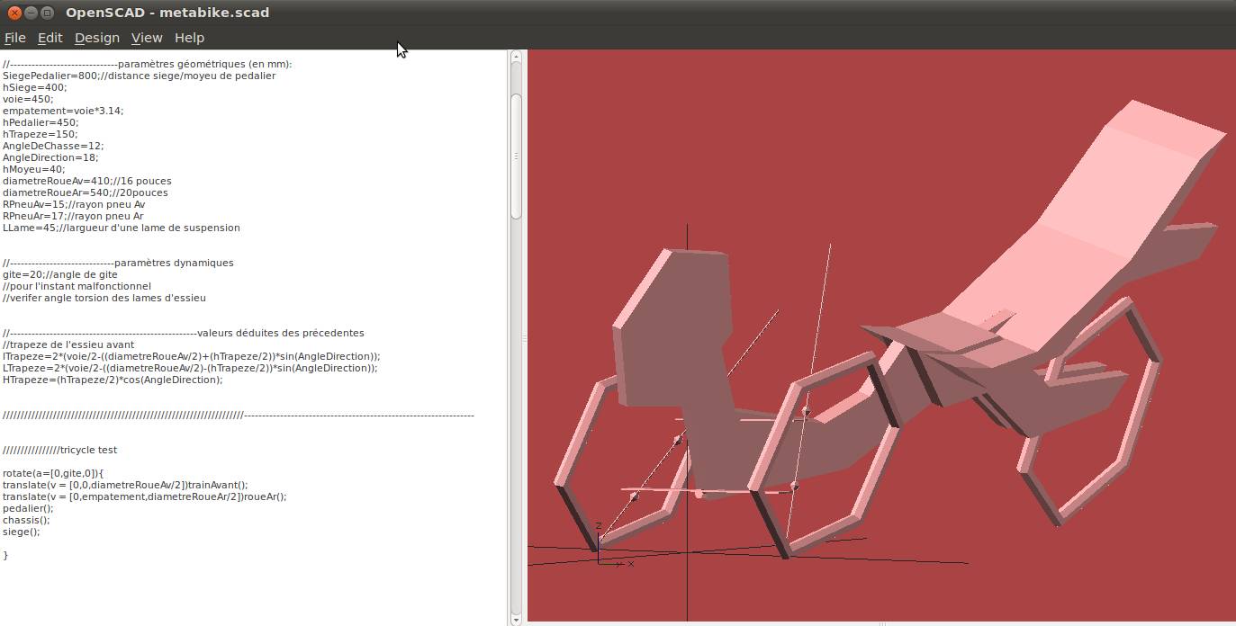Click the editor vertical scrollbar thumb
Image resolution: width=1236 pixels, height=626 pixels.
pos(516,155)
